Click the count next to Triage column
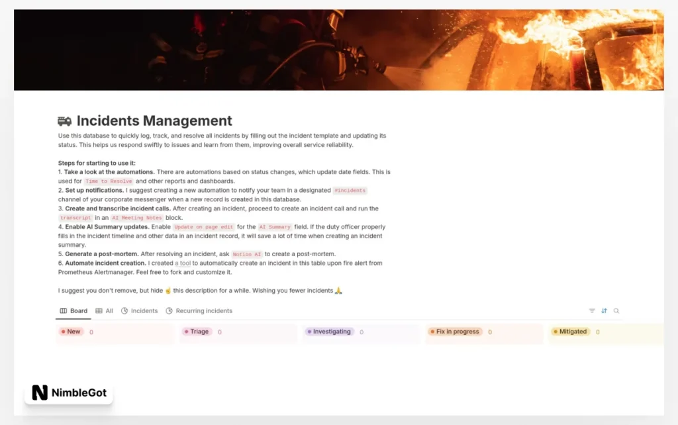Viewport: 678px width, 425px height. click(220, 332)
